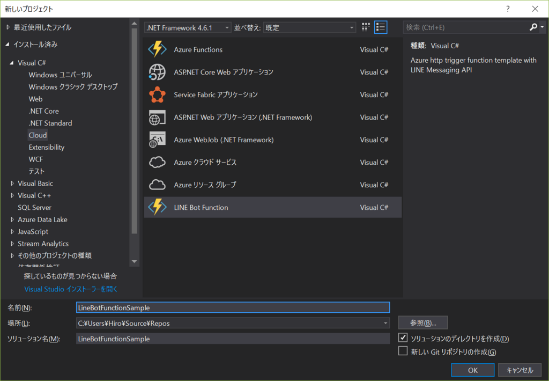This screenshot has width=549, height=381.
Task: Click the Azure リソース グループ cloud icon
Action: click(x=157, y=185)
